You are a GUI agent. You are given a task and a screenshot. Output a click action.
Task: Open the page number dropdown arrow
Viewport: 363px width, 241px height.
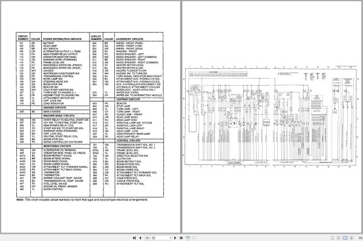pyautogui.click(x=171, y=238)
